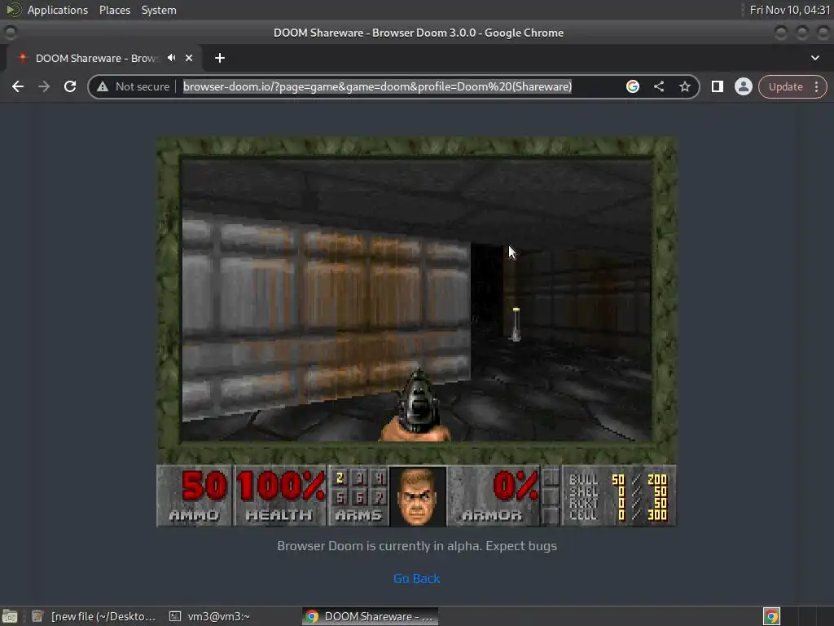
Task: Click the Chrome tray icon in bottom panel
Action: pos(771,616)
